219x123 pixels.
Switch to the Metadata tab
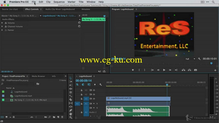tap(86, 9)
